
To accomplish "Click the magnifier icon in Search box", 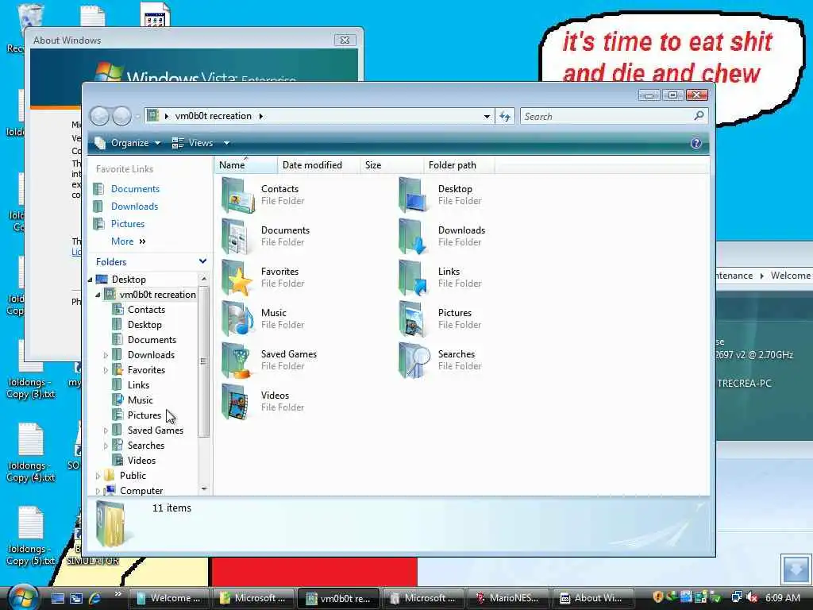I will pyautogui.click(x=699, y=116).
